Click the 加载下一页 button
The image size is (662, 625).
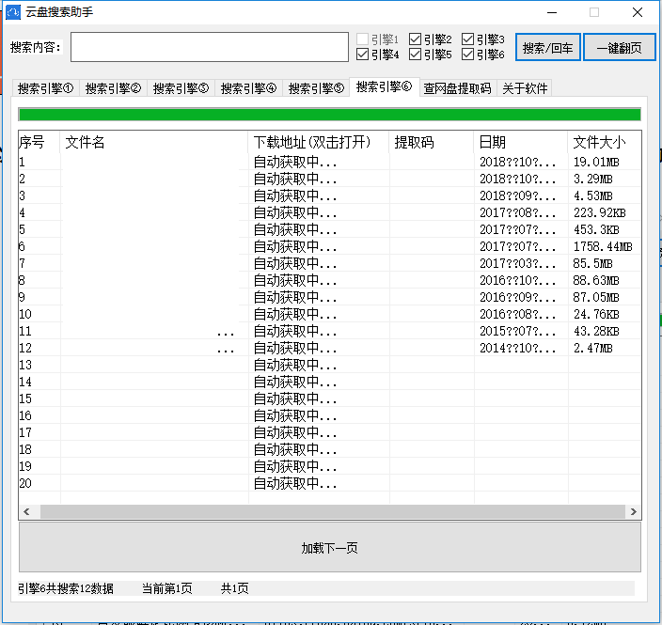coord(330,547)
